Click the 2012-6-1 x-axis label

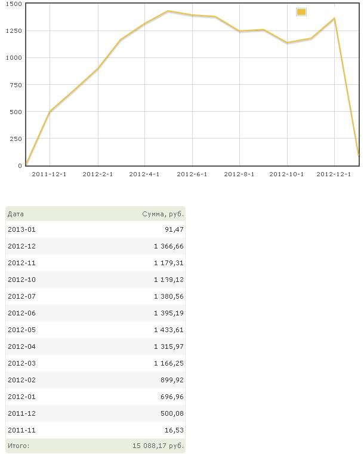[192, 174]
